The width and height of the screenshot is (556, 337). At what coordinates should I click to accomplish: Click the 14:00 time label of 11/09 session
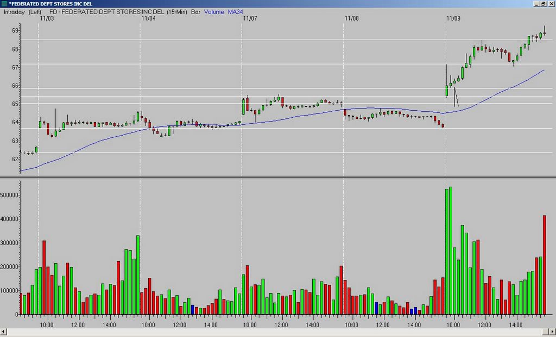(516, 325)
